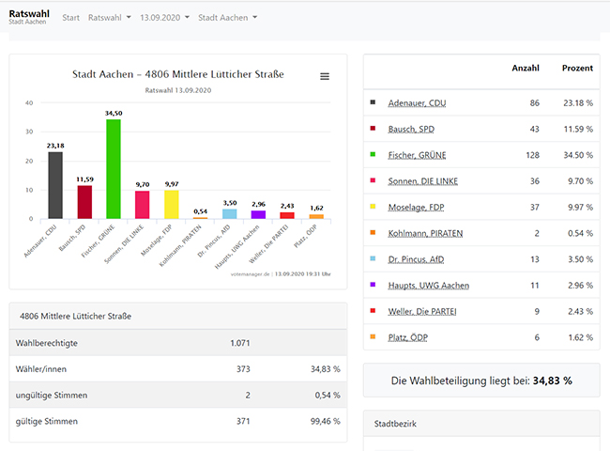Open the chart hamburger menu icon
610x451 pixels.
tap(325, 76)
